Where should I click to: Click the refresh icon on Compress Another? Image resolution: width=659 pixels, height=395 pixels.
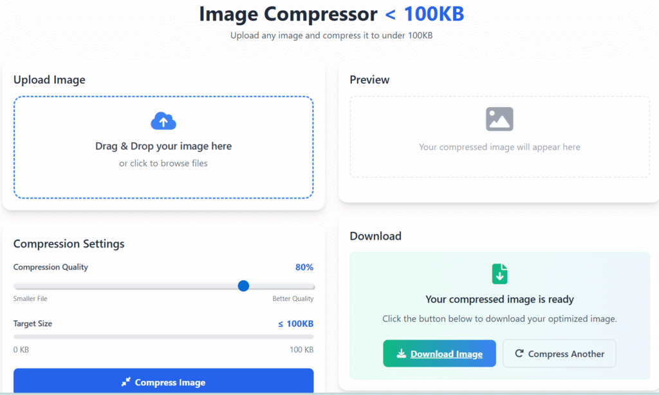tap(521, 354)
